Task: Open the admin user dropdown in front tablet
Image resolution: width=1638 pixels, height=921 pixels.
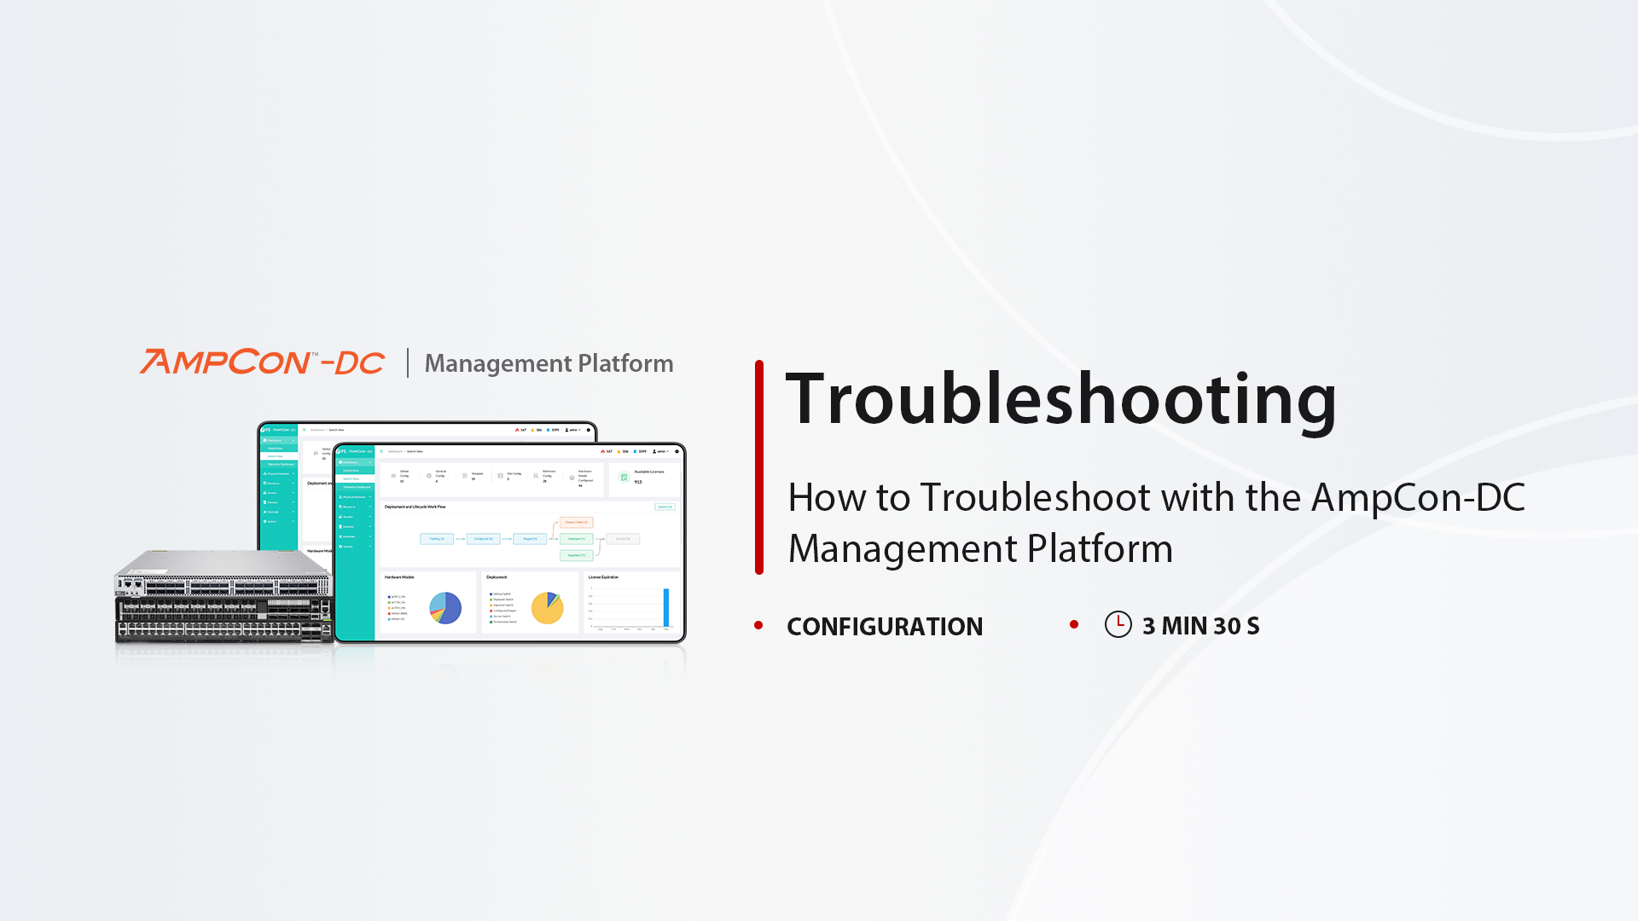Action: (x=660, y=451)
